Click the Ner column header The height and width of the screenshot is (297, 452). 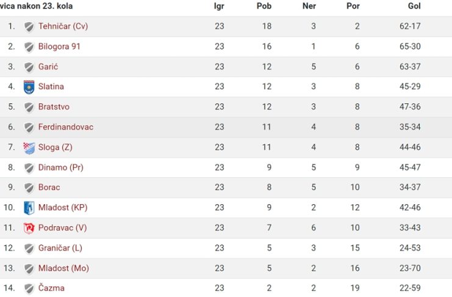309,6
